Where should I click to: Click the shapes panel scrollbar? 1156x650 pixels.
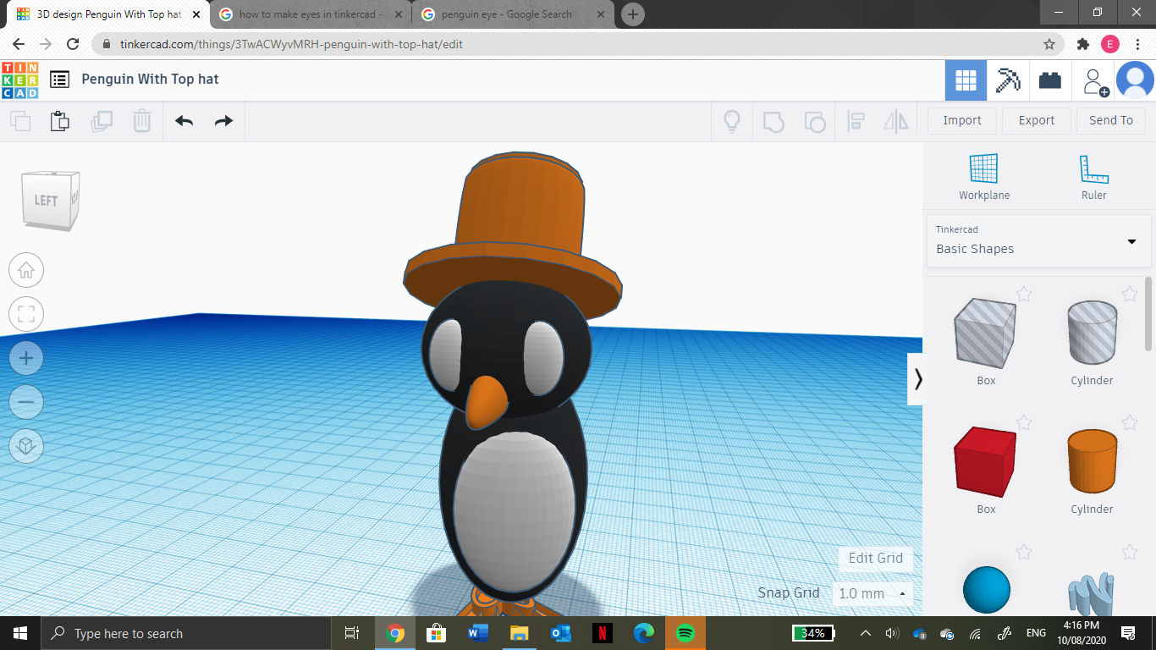coord(1148,314)
